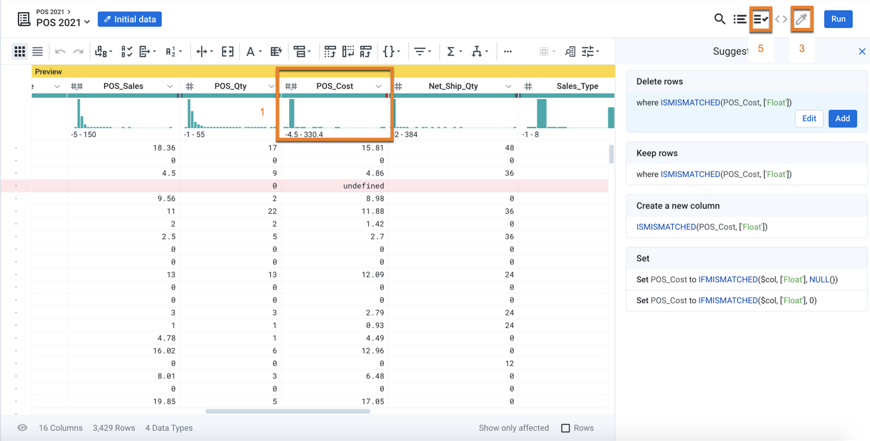Image resolution: width=870 pixels, height=441 pixels.
Task: Open the three-dots more toolbar options
Action: tap(507, 52)
